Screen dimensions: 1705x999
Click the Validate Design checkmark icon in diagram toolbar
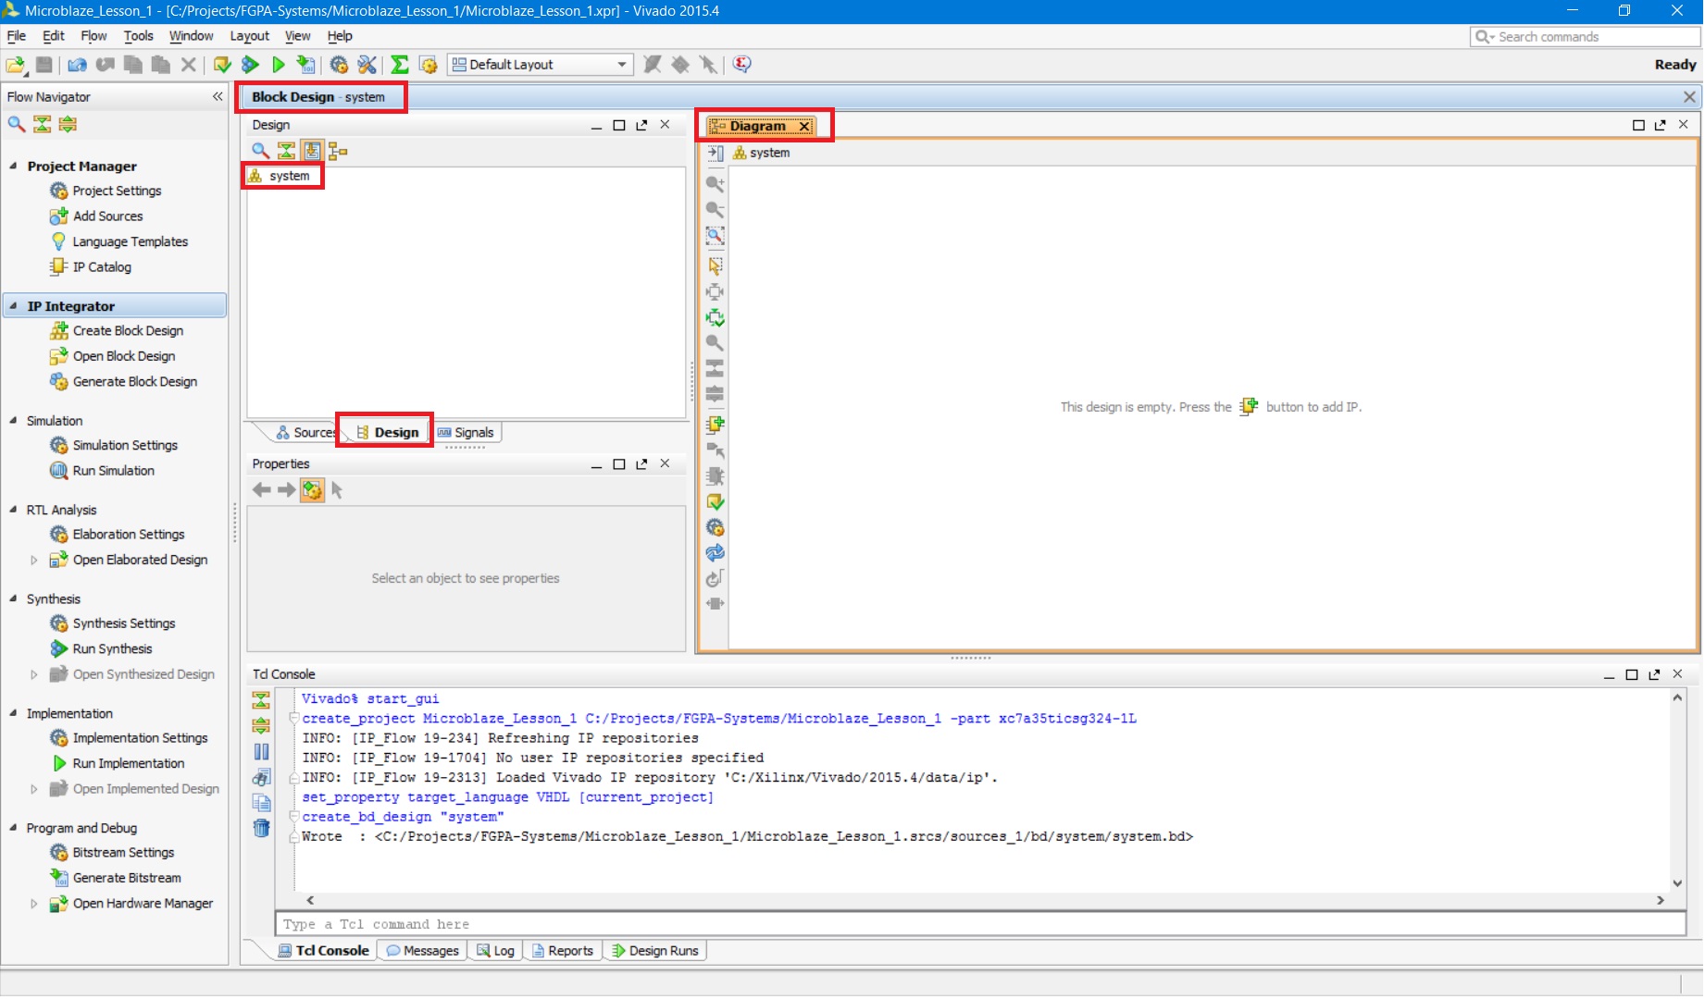[715, 502]
